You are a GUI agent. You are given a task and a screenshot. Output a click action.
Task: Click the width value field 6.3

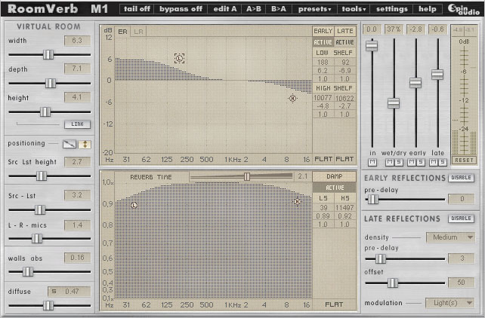pyautogui.click(x=77, y=41)
